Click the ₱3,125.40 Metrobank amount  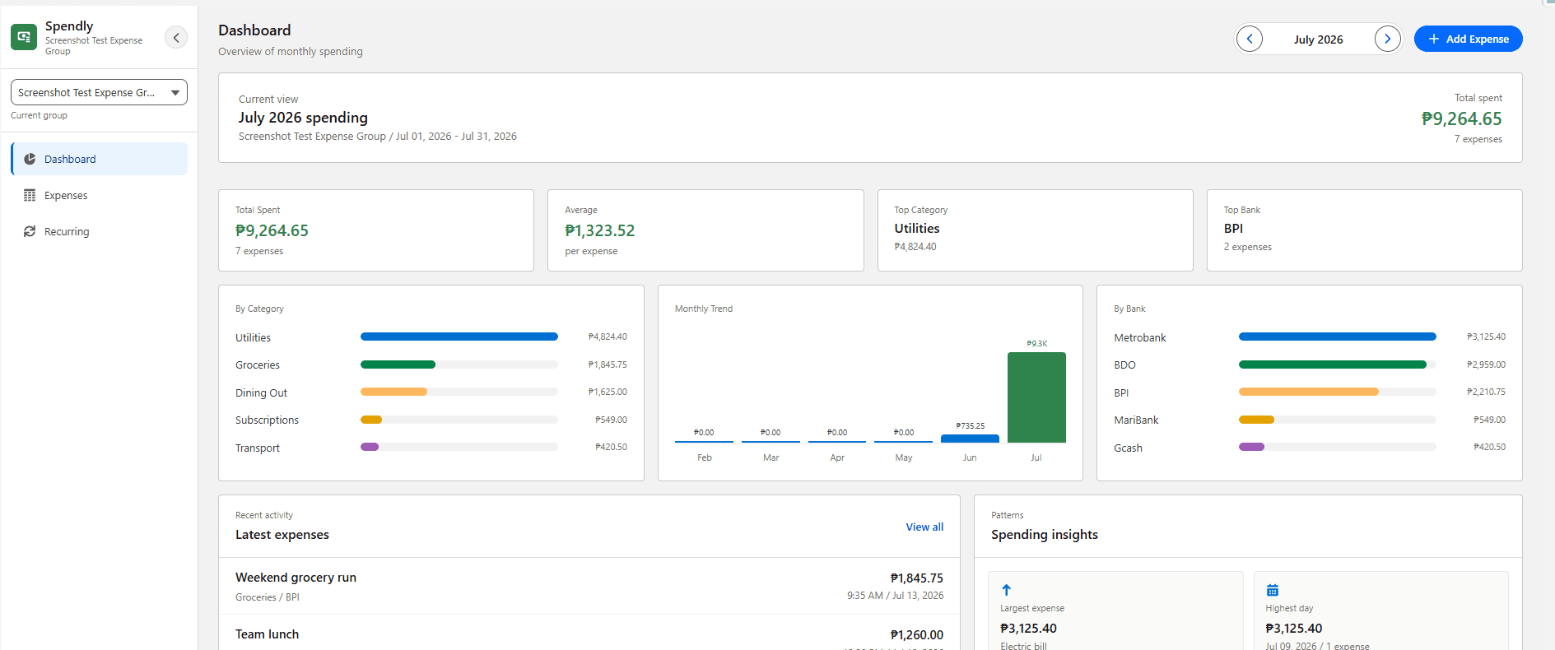1486,337
